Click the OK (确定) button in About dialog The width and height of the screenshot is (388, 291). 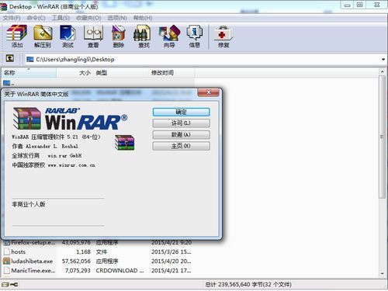coord(181,112)
